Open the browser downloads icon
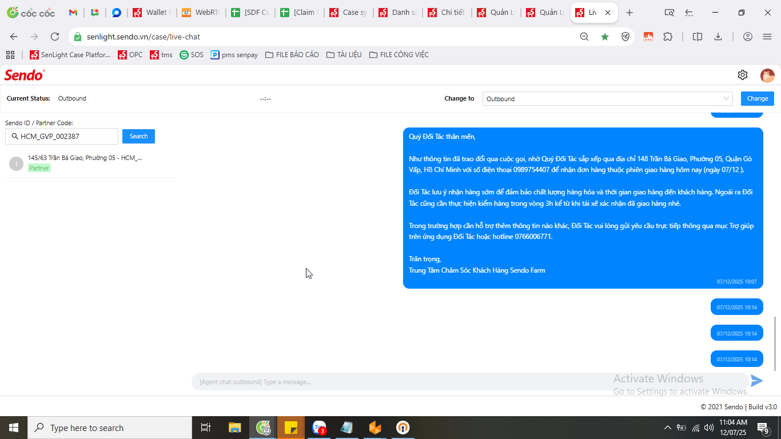The width and height of the screenshot is (781, 439). pyautogui.click(x=718, y=37)
